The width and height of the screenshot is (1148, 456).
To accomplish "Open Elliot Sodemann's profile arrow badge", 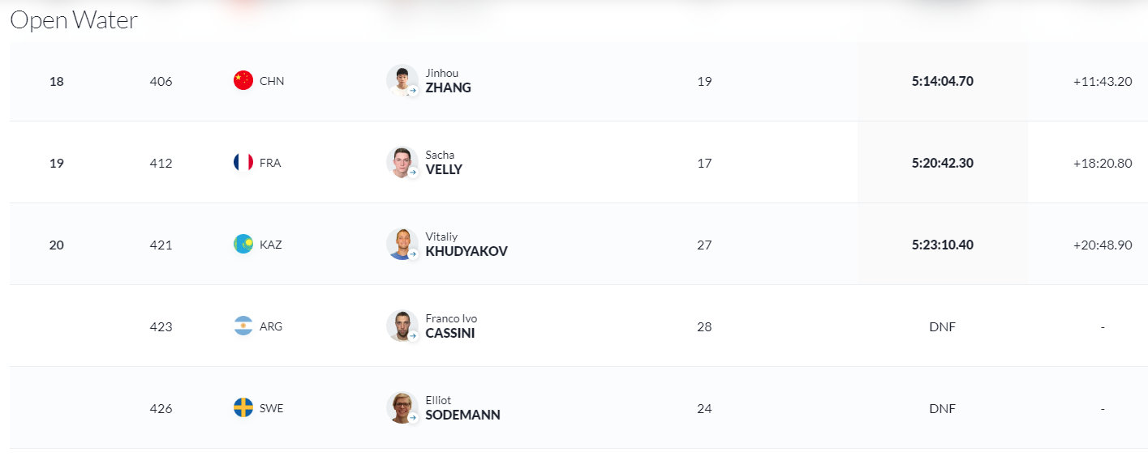I will pos(412,418).
